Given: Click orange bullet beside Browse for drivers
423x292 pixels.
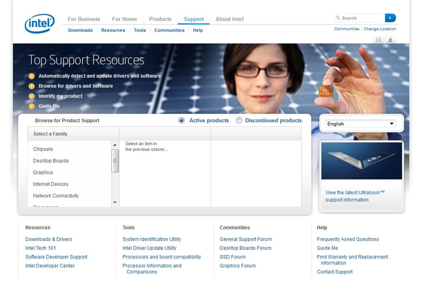Looking at the screenshot, I should pos(32,86).
